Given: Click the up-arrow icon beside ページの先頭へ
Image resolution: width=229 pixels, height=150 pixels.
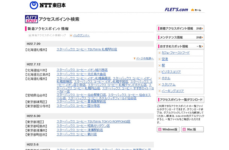Looking at the screenshot, I should click(x=134, y=58).
